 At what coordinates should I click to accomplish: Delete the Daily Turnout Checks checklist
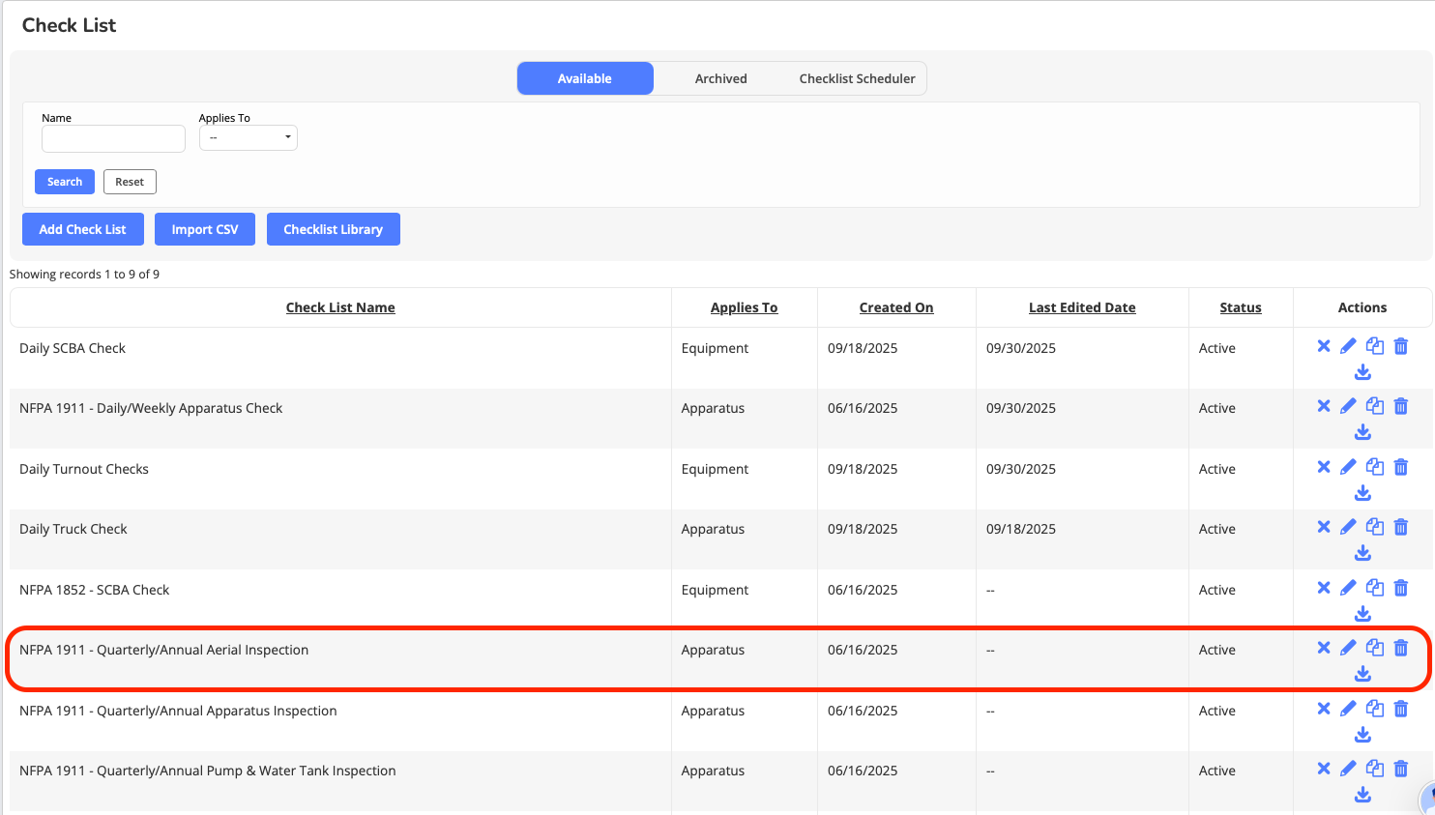tap(1400, 467)
